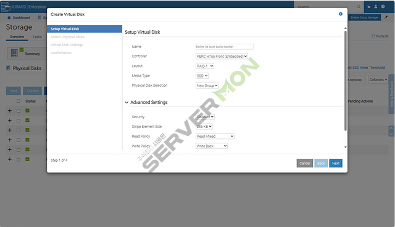Open the Media Type dropdown showing SSD
395x227 pixels.
pos(202,76)
